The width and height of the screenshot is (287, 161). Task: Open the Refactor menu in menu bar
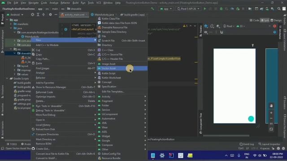(65, 3)
